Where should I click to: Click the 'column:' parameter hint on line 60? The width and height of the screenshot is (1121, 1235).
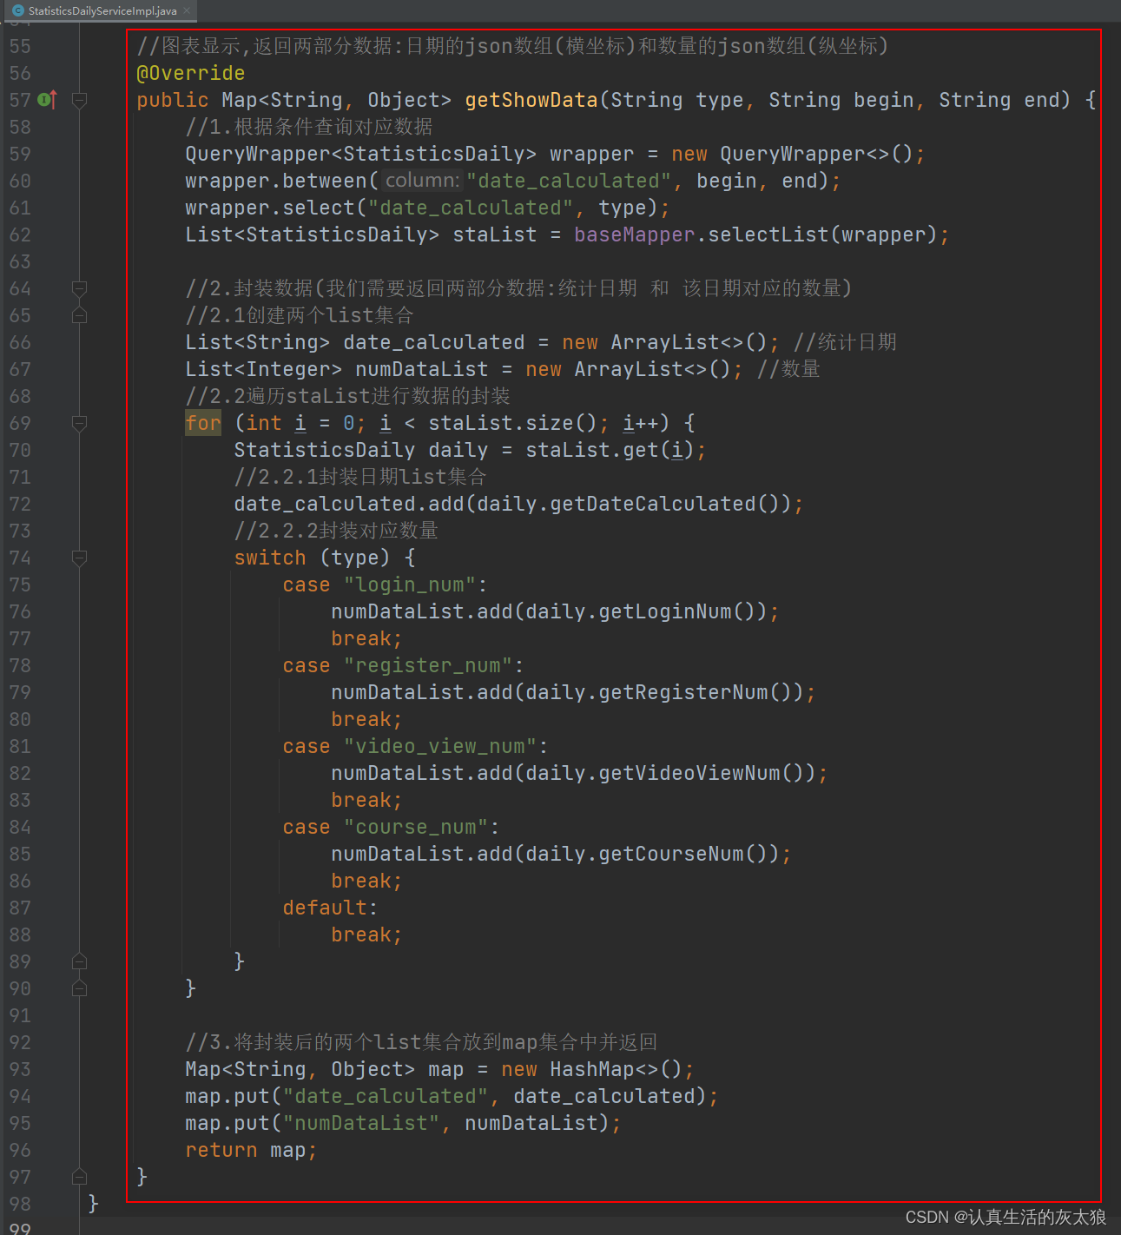[422, 181]
